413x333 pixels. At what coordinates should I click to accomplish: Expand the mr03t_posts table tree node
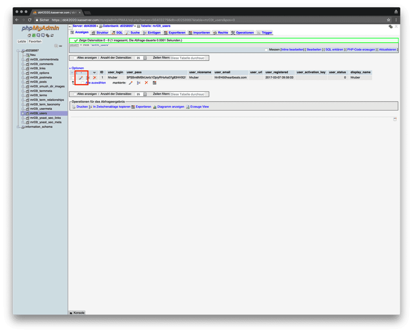point(23,82)
